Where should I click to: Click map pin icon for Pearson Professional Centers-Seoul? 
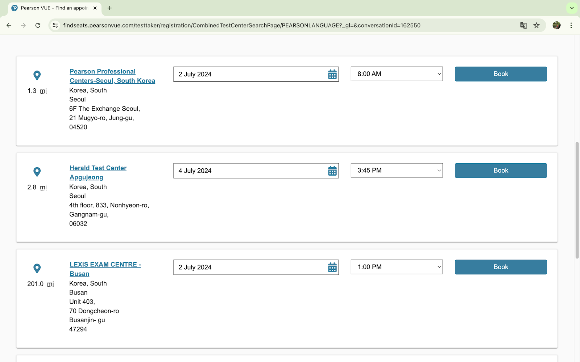point(37,75)
